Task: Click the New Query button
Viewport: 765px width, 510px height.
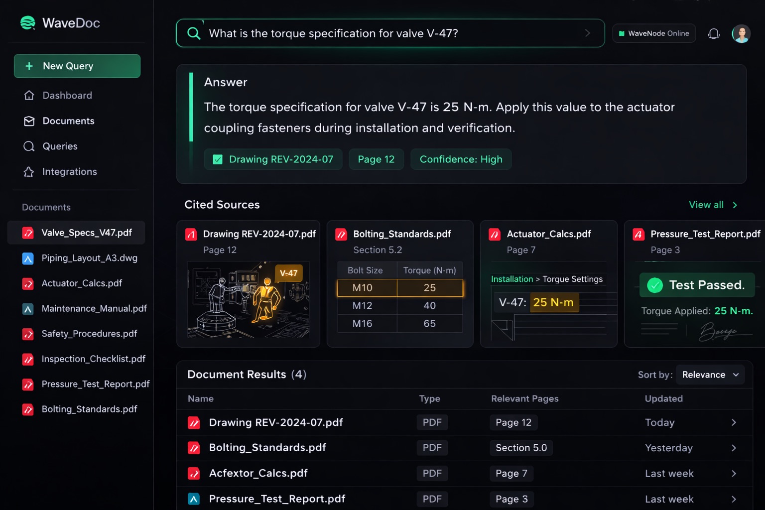Action: click(x=77, y=66)
